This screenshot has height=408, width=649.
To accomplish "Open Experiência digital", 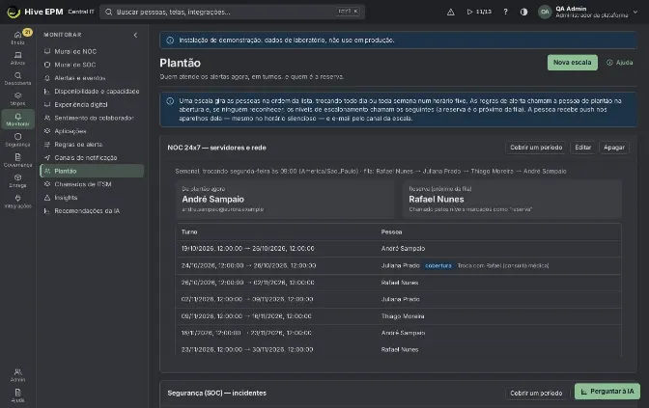I will coord(92,104).
